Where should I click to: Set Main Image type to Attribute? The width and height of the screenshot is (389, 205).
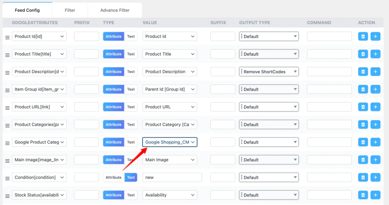tap(114, 160)
